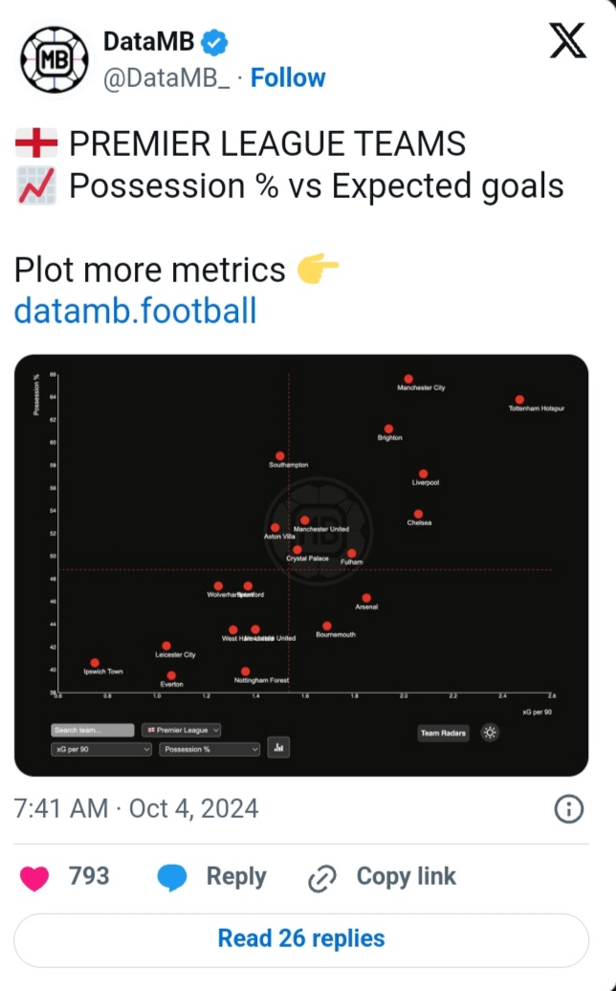Click the Search team input field
The width and height of the screenshot is (616, 991).
pyautogui.click(x=93, y=730)
